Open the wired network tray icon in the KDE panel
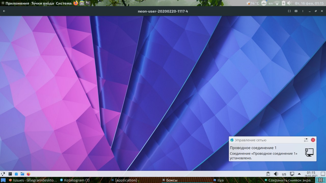Viewport: 326px width, 183px height. (292, 174)
